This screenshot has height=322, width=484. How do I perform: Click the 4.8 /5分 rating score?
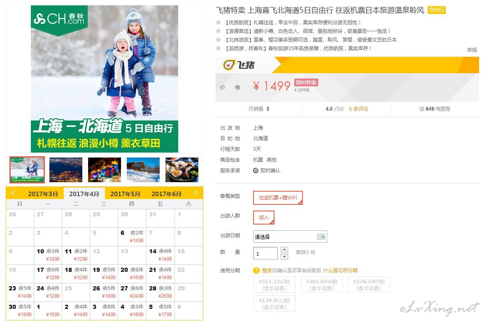click(x=335, y=109)
